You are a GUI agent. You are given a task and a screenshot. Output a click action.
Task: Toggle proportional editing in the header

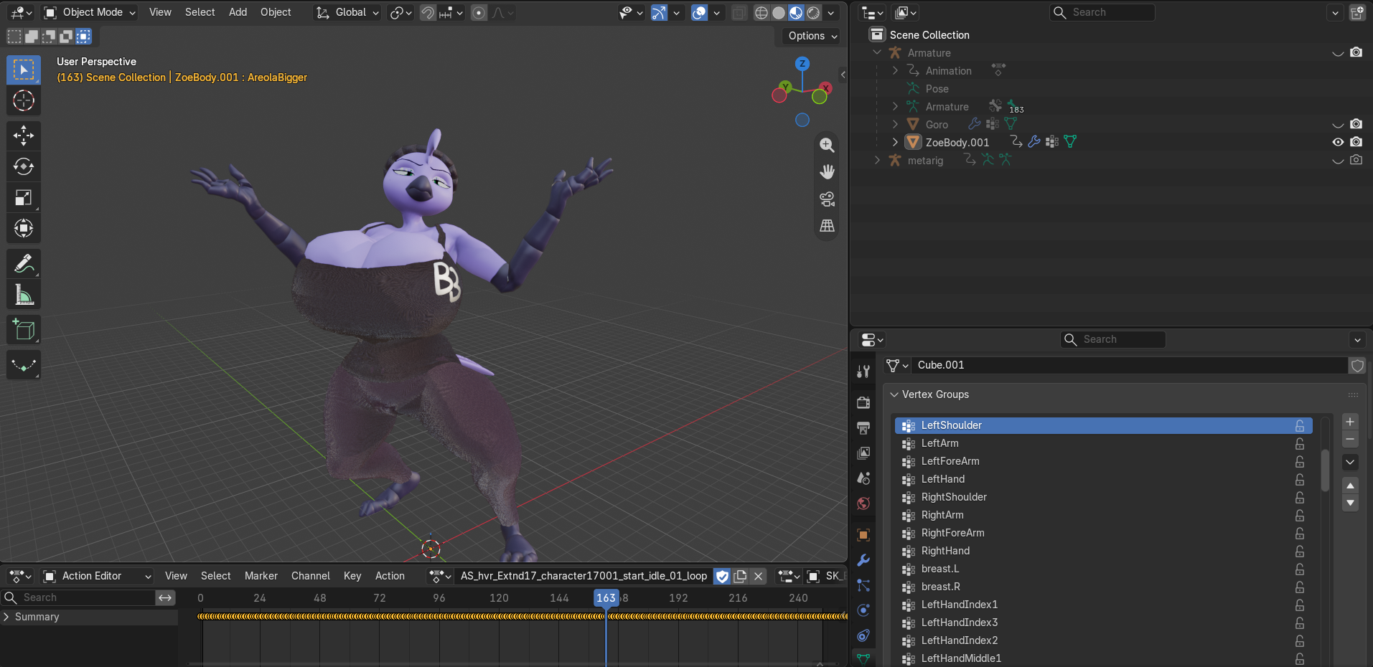(479, 12)
